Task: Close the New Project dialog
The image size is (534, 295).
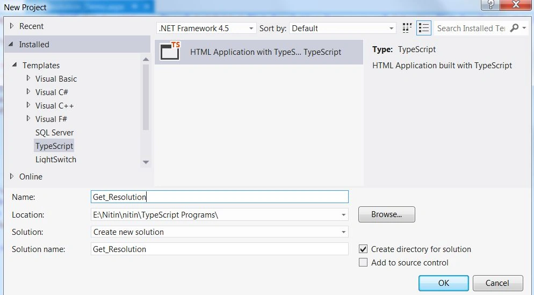Action: click(516, 4)
